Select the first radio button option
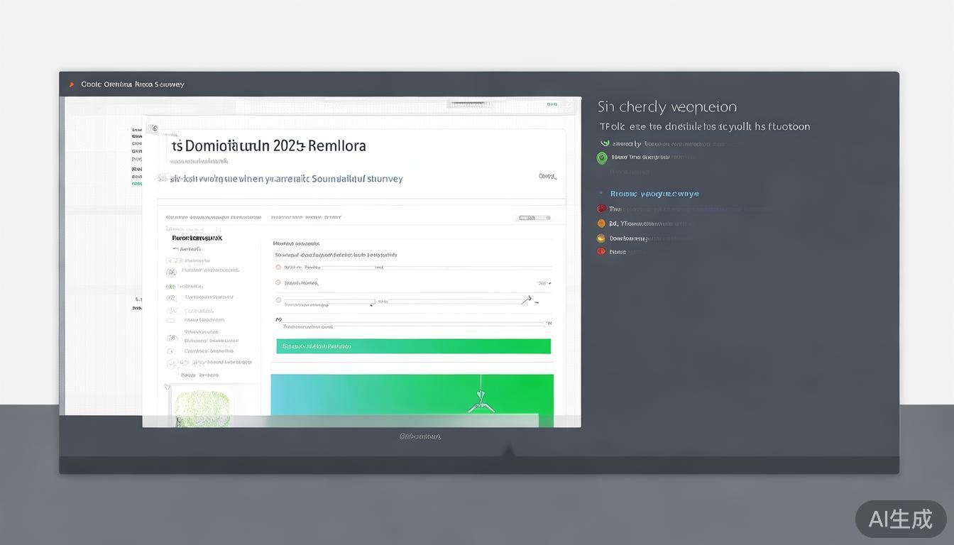This screenshot has height=545, width=954. (278, 268)
